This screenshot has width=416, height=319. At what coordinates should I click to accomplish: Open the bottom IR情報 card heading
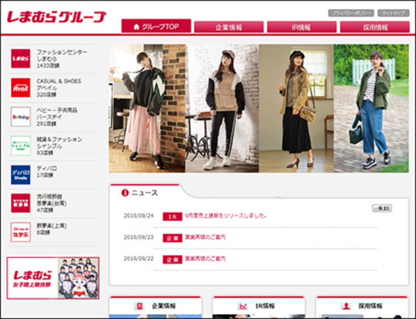tap(265, 306)
